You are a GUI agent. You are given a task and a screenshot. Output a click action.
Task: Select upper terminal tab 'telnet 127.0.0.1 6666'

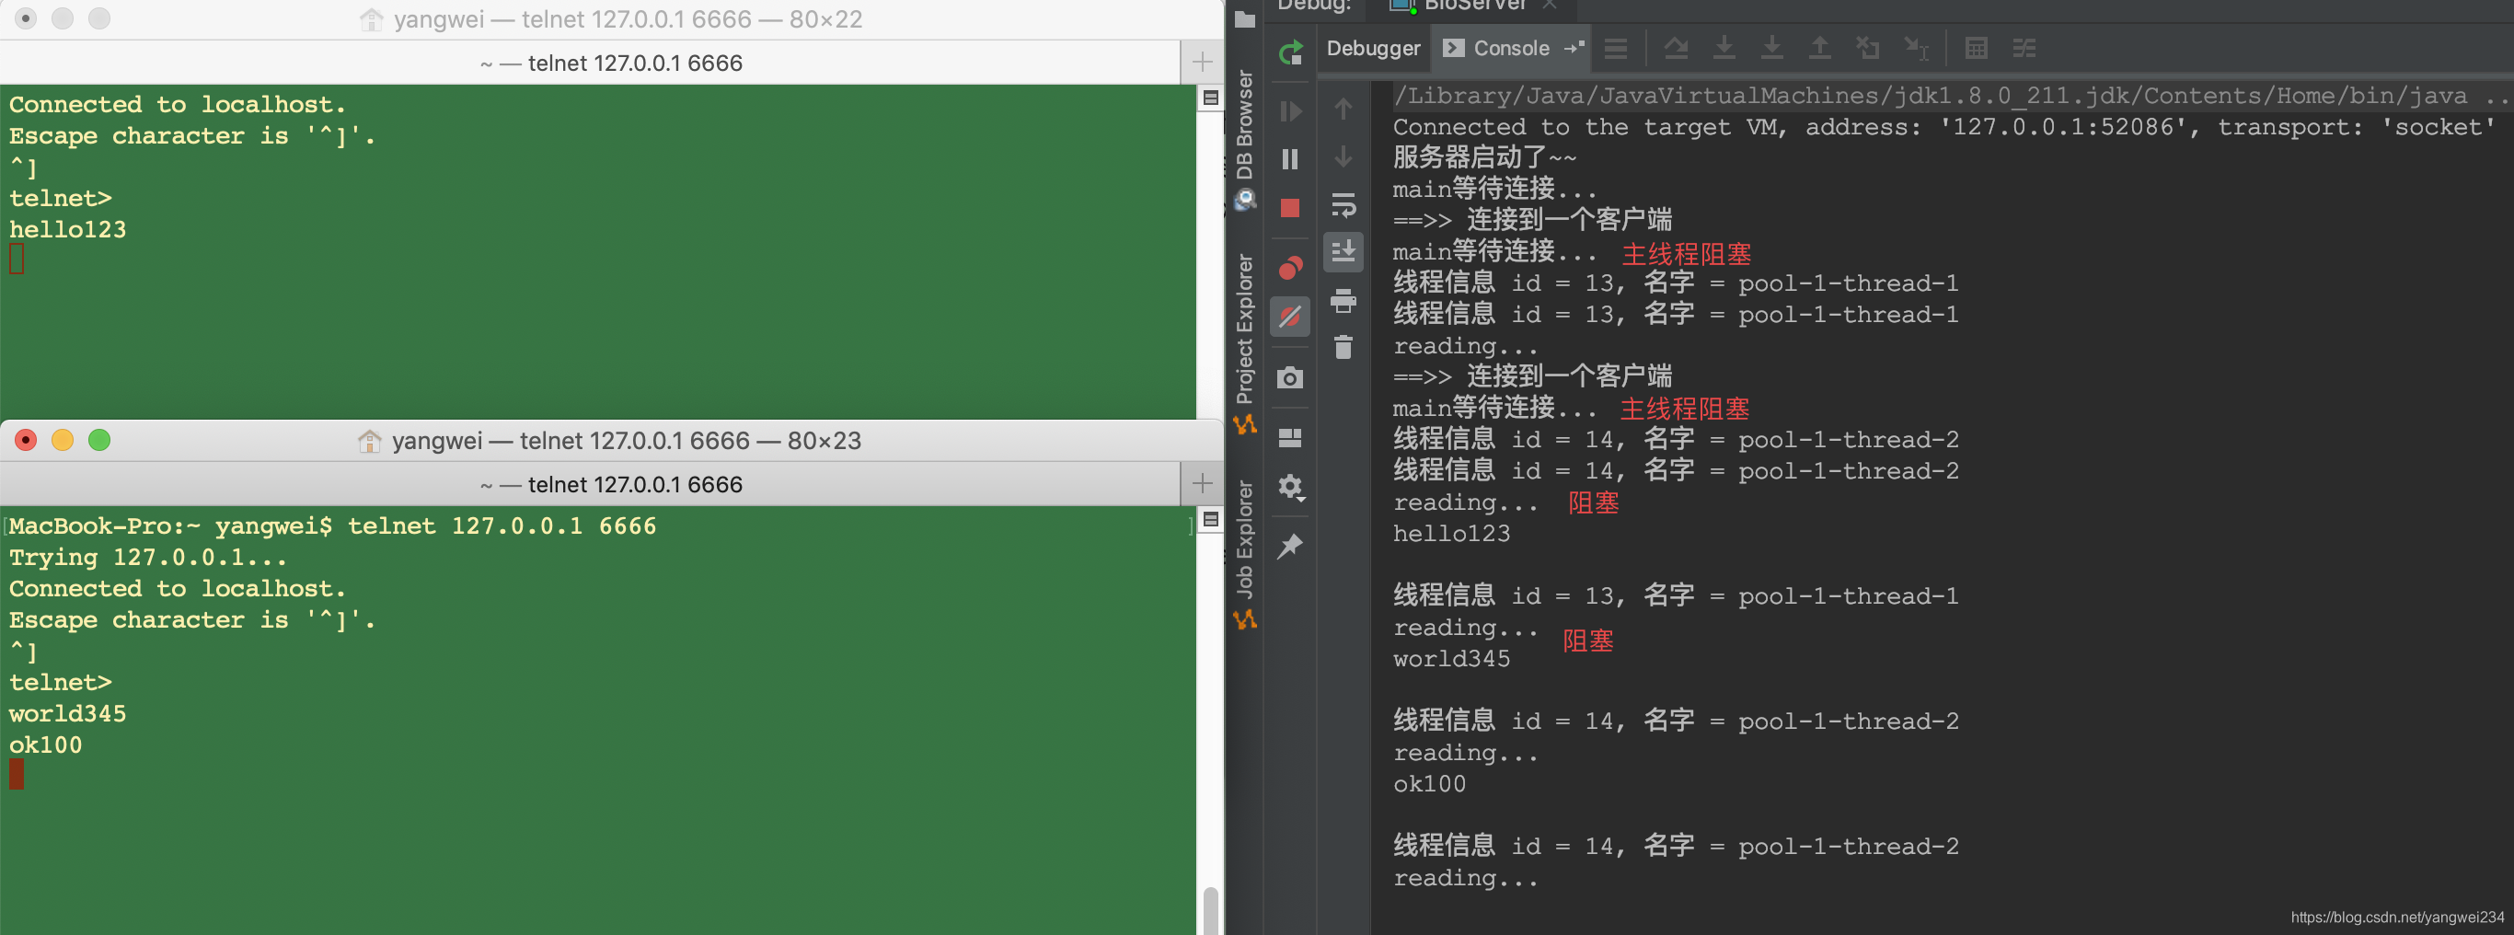tap(611, 63)
